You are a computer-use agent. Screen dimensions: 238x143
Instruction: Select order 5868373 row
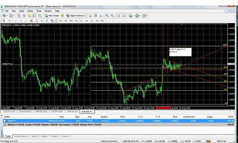click(119, 121)
